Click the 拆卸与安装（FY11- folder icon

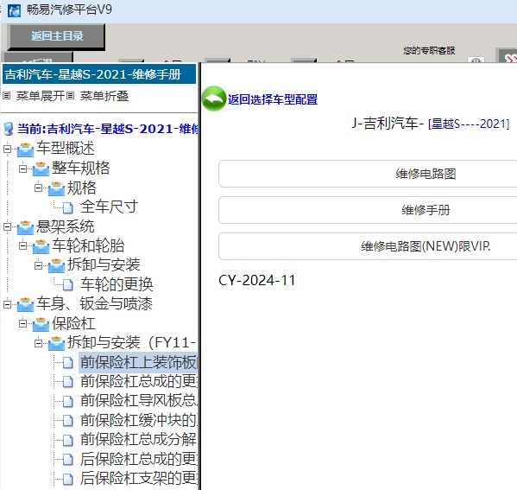tap(56, 343)
